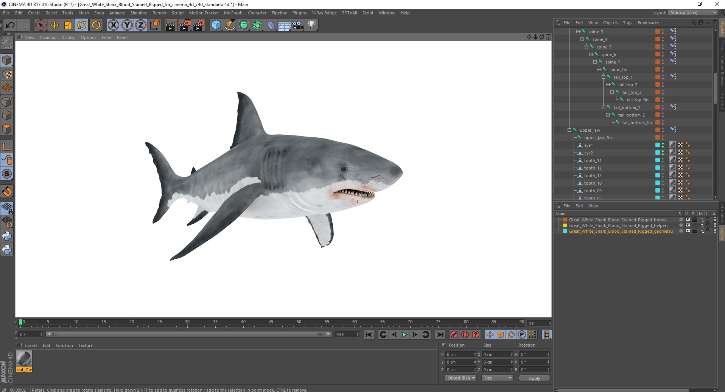725x392 pixels.
Task: Go to start of animation
Action: click(x=369, y=334)
